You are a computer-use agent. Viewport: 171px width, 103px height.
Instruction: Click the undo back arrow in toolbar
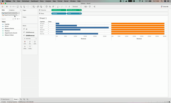pyautogui.click(x=7, y=7)
